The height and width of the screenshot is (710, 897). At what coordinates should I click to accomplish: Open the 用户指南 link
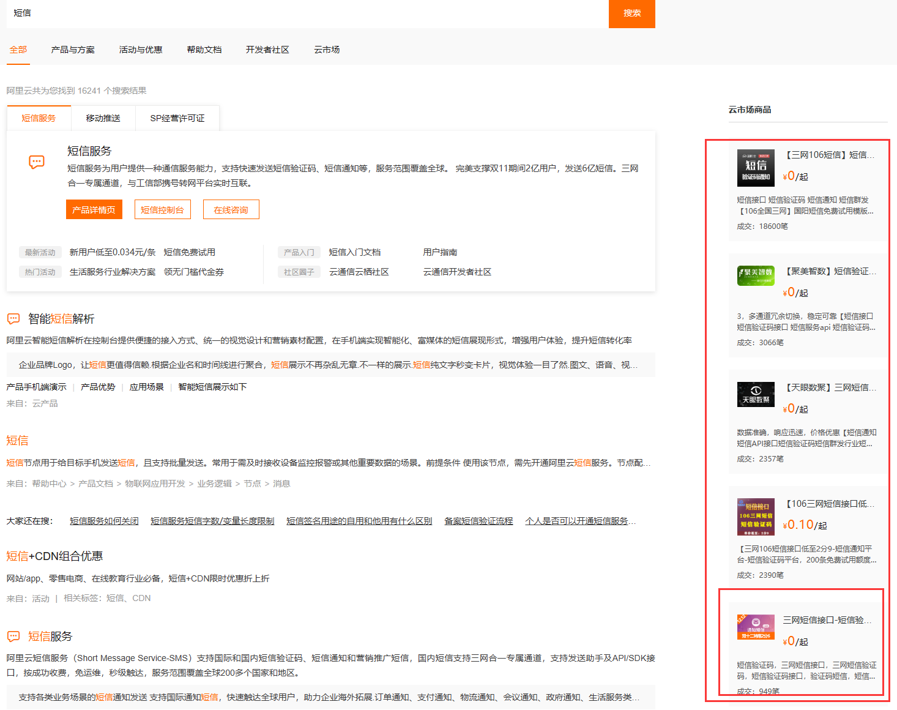(x=440, y=252)
